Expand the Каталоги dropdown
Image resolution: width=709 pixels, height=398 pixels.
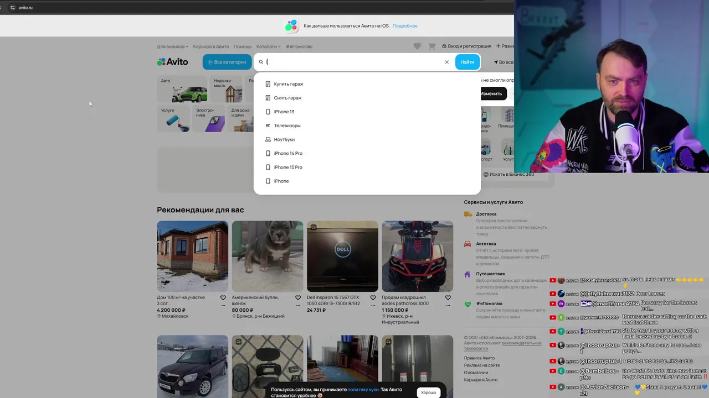pos(268,46)
